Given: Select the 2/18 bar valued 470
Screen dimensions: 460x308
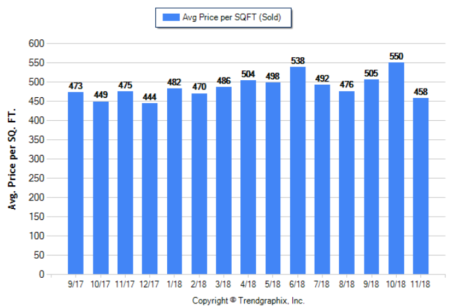Looking at the screenshot, I should 199,183.
